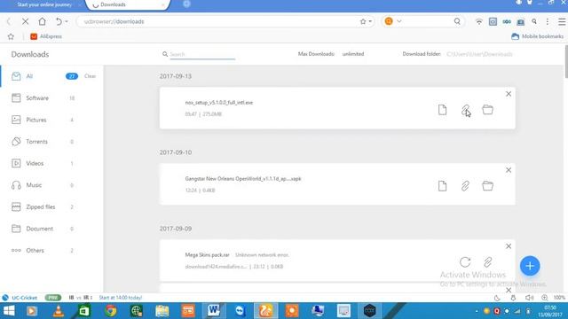Retry Mega Skins pack.rar download
This screenshot has height=319, width=568.
[x=465, y=262]
